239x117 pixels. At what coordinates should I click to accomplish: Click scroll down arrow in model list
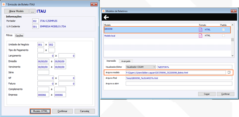coord(232,56)
